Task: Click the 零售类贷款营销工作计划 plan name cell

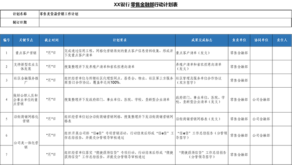Action: (x=165, y=14)
